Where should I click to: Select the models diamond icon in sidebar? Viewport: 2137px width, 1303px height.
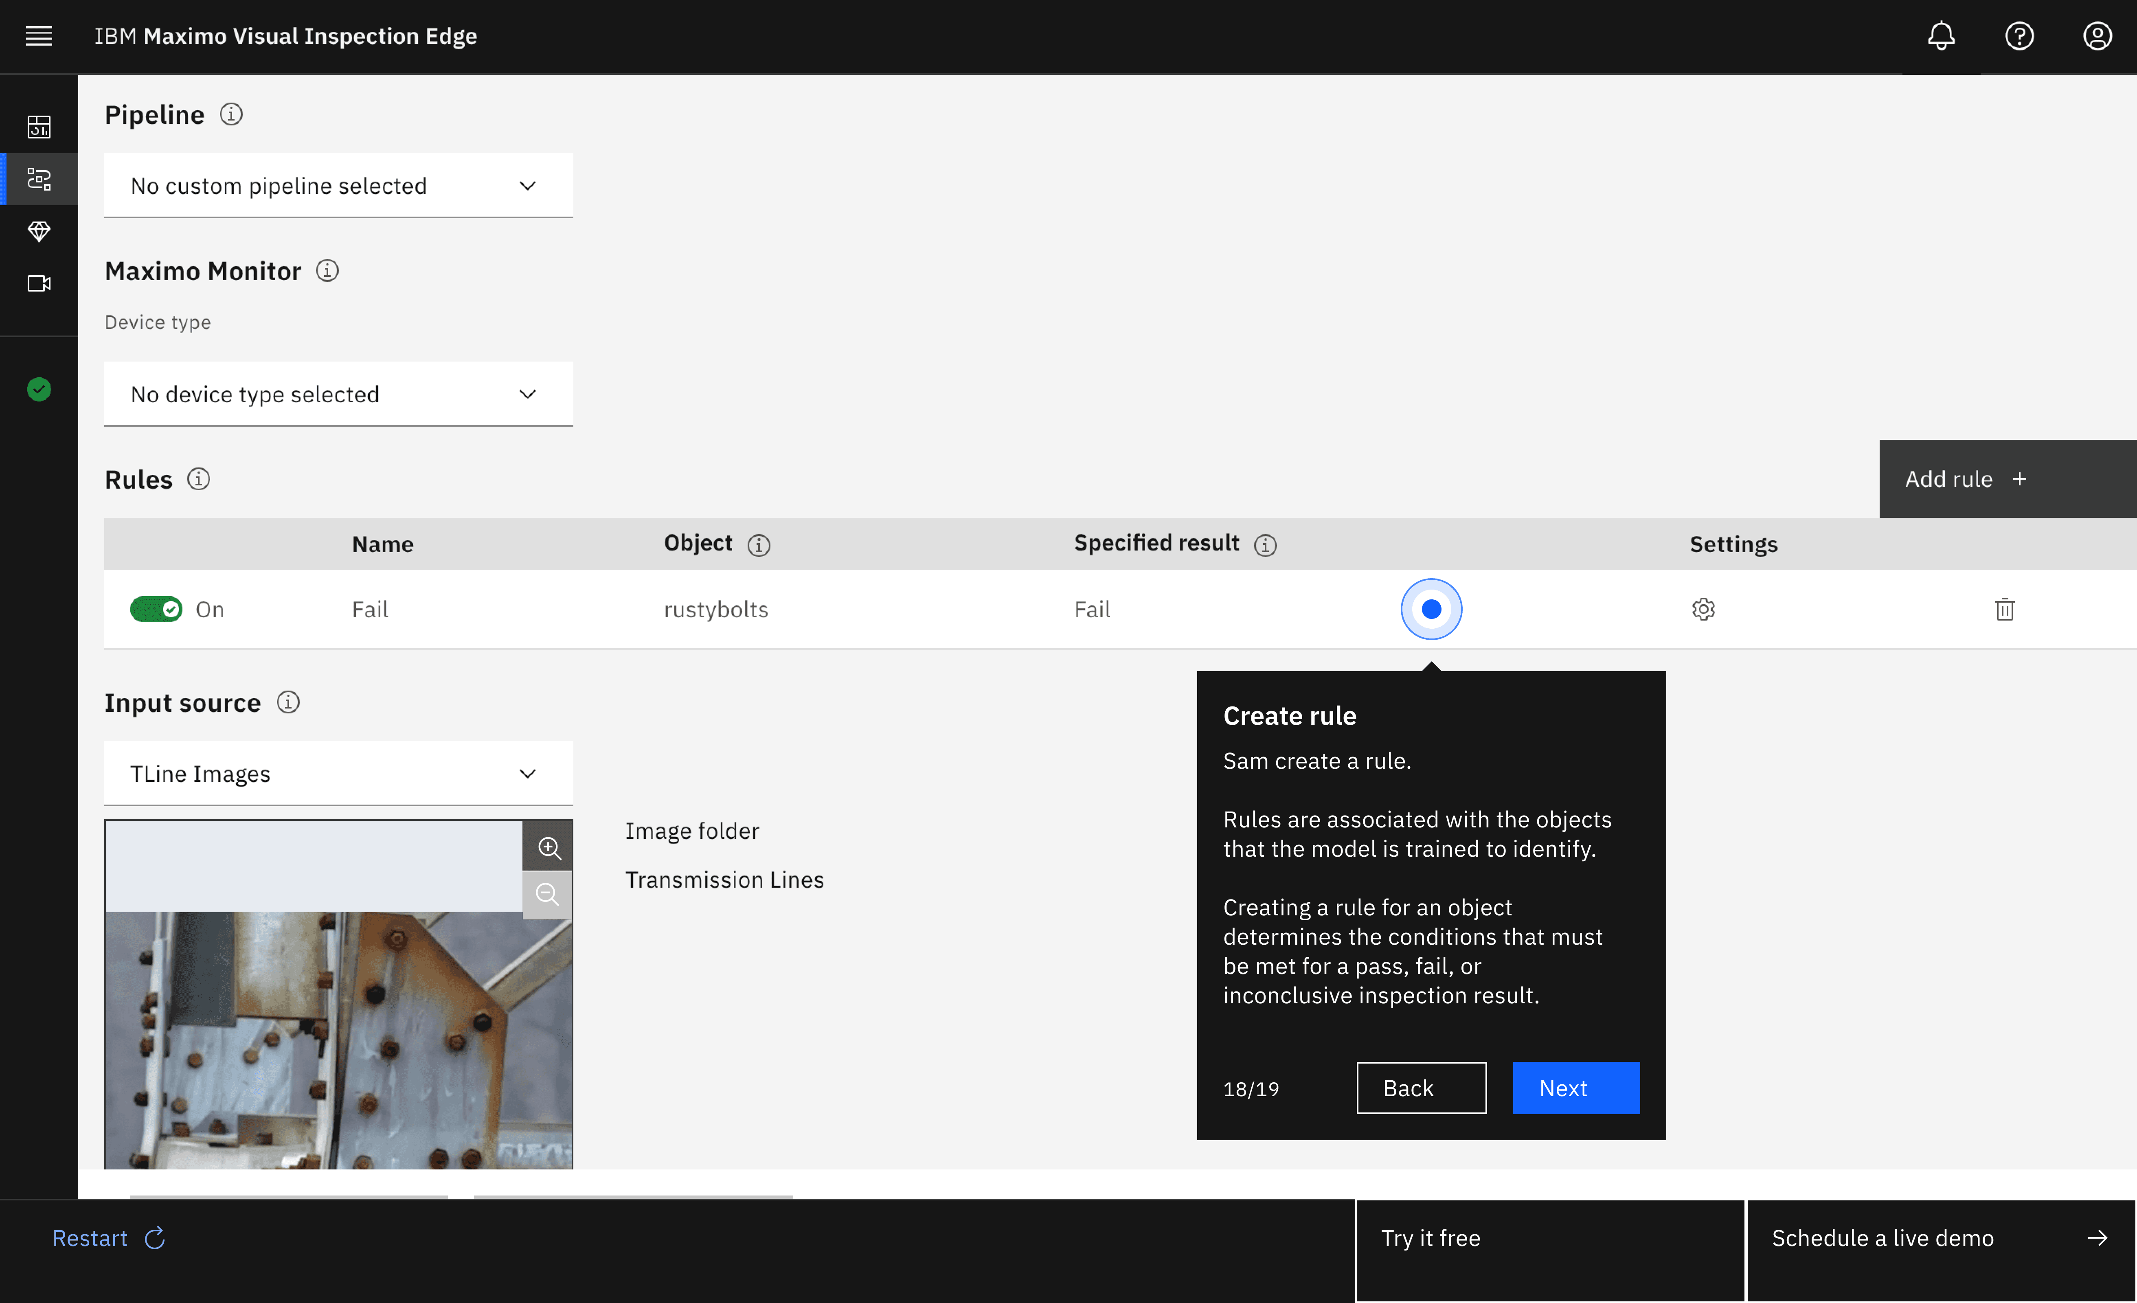tap(39, 231)
